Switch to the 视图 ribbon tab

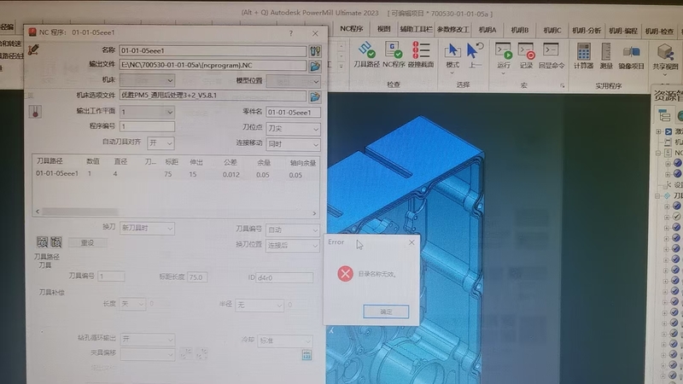[383, 29]
